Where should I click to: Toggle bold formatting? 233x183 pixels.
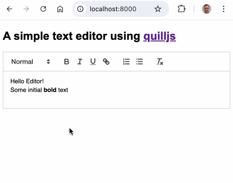click(67, 62)
